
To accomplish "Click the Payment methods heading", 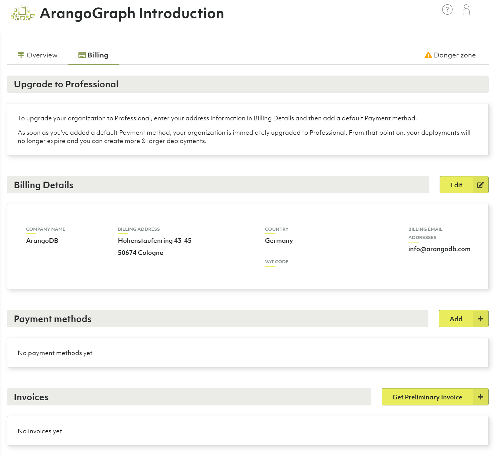I will tap(53, 319).
